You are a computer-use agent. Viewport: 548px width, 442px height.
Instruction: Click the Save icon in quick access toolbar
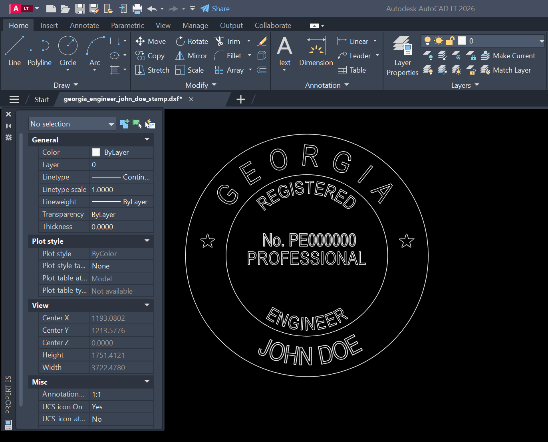click(79, 9)
